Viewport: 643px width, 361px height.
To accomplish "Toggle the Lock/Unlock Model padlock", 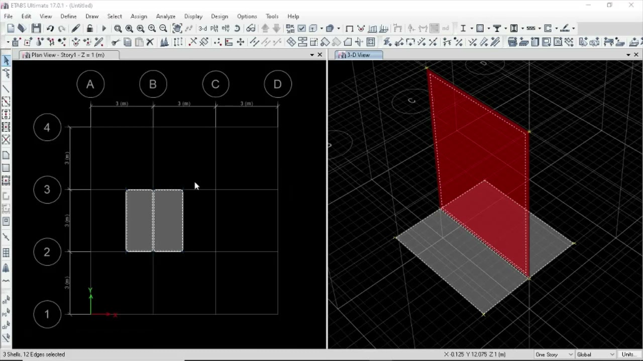I will click(90, 29).
